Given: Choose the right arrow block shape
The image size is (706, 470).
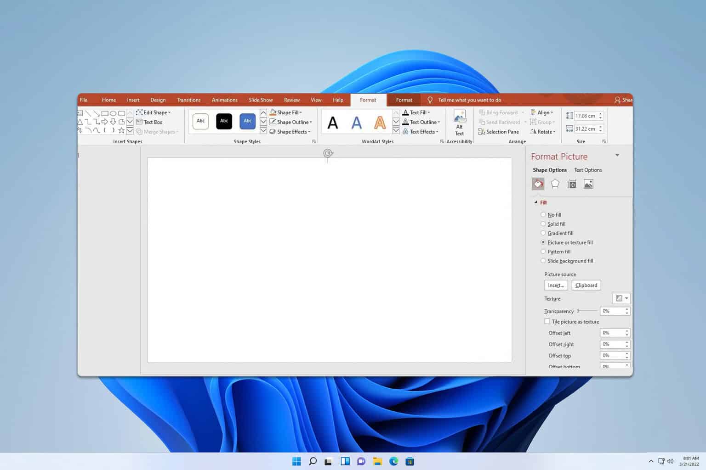Looking at the screenshot, I should [x=105, y=122].
